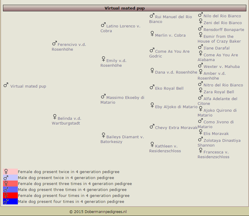Click Rui Manuel del Rio Bianco link
The width and height of the screenshot is (249, 216).
point(171,19)
